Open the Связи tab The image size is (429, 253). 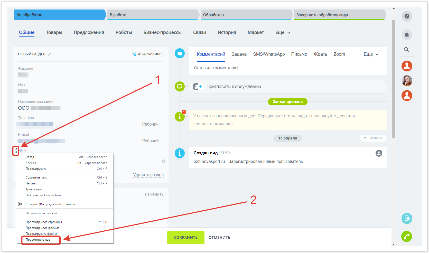[x=200, y=32]
